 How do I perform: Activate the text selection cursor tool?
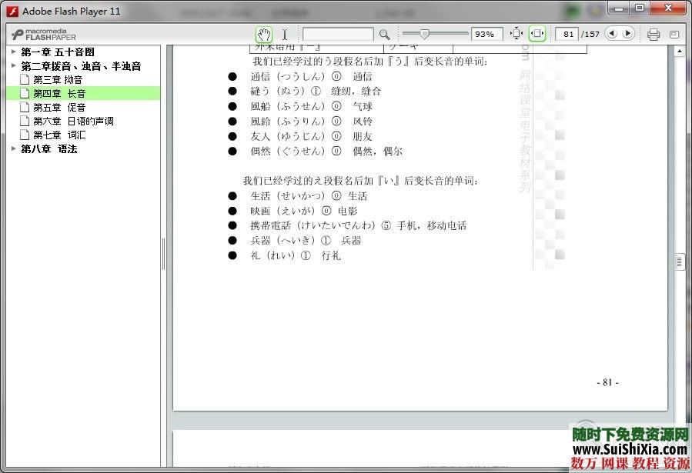click(x=284, y=34)
